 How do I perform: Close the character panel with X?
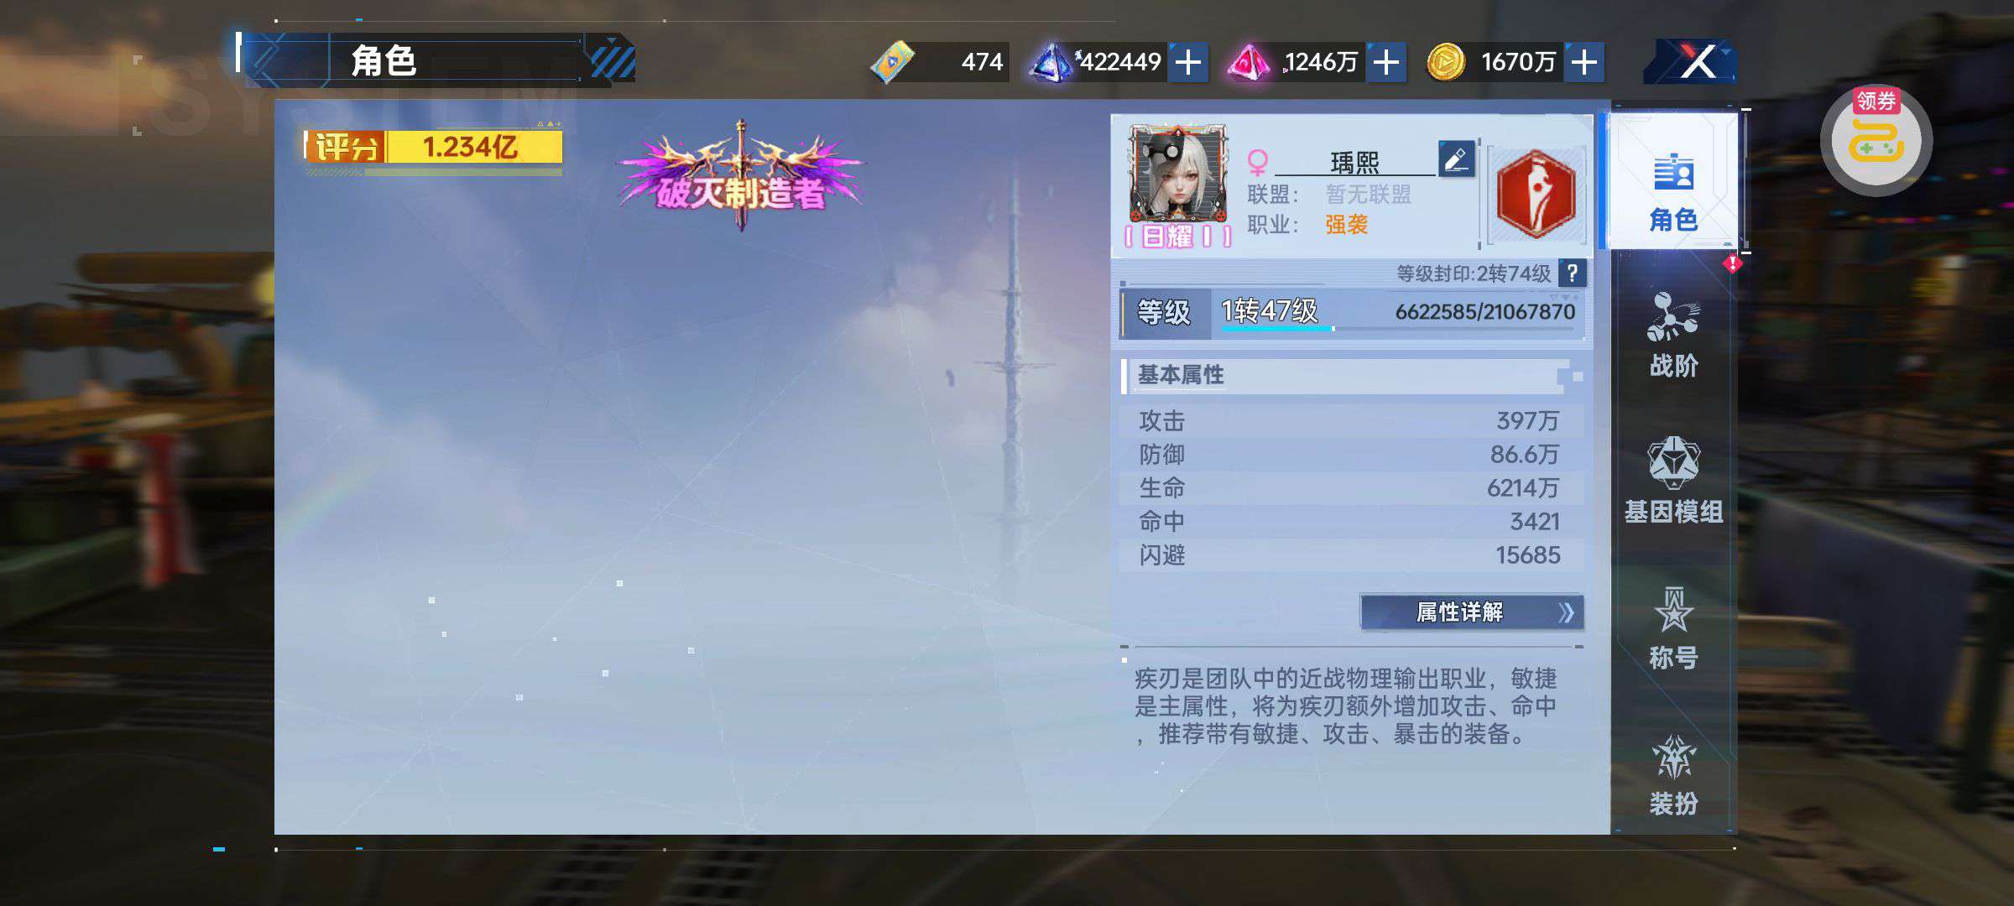(x=1697, y=61)
